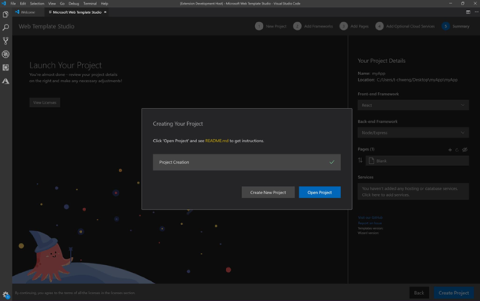Click step 3 Add Pages circle
Viewport: 480px width, 301px height.
click(x=343, y=26)
